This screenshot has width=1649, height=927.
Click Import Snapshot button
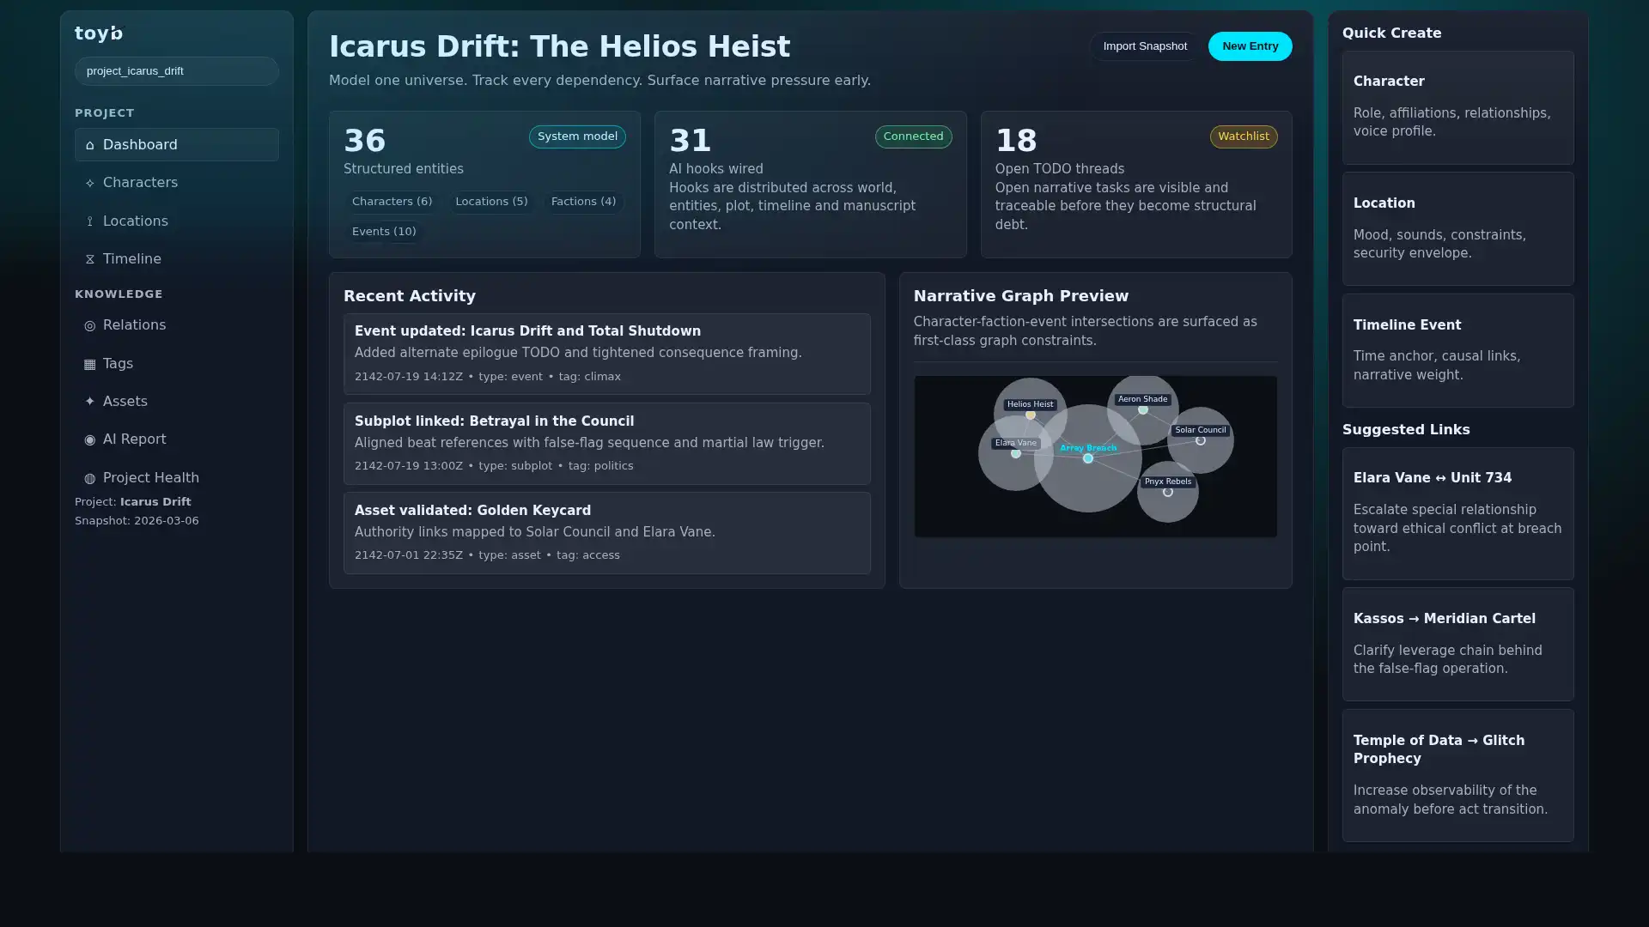click(1144, 46)
